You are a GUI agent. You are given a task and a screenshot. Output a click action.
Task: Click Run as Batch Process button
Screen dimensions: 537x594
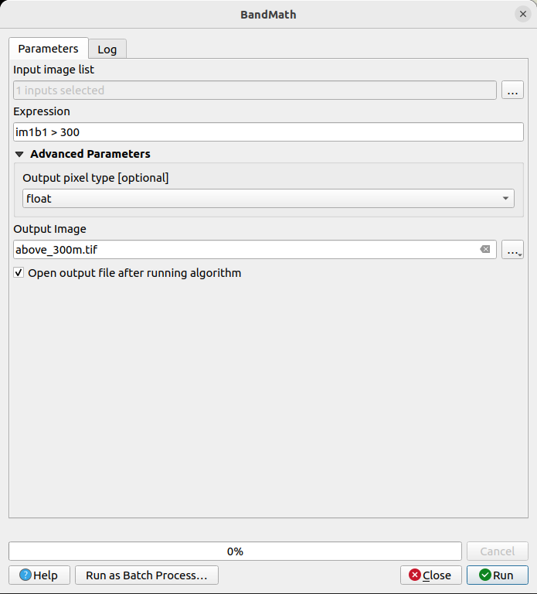[146, 575]
